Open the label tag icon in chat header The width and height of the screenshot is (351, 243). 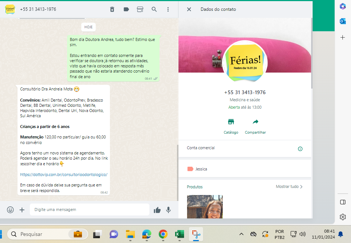pyautogui.click(x=126, y=9)
